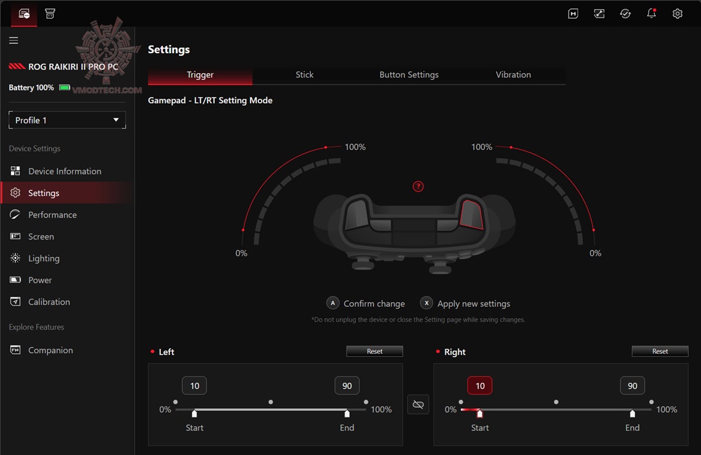Click the update check icon in the top bar
This screenshot has height=455, width=701.
(625, 14)
